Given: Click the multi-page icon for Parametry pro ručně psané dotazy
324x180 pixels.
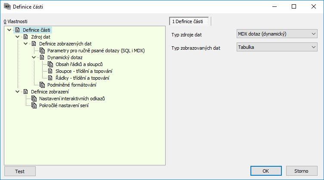Looking at the screenshot, I should pyautogui.click(x=42, y=51).
